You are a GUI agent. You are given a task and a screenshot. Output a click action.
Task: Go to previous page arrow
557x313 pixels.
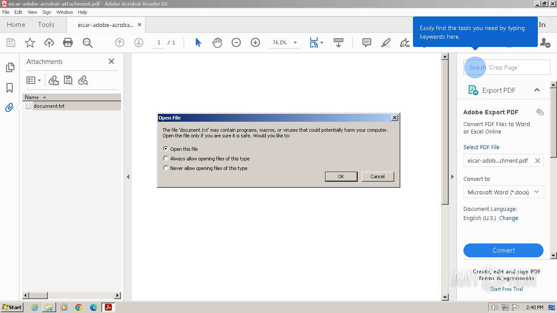(120, 43)
